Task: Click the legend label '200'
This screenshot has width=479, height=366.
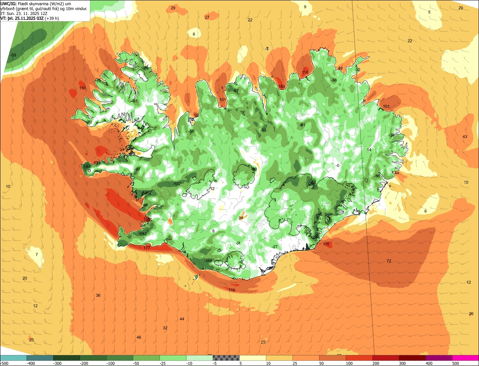Action: (375, 363)
